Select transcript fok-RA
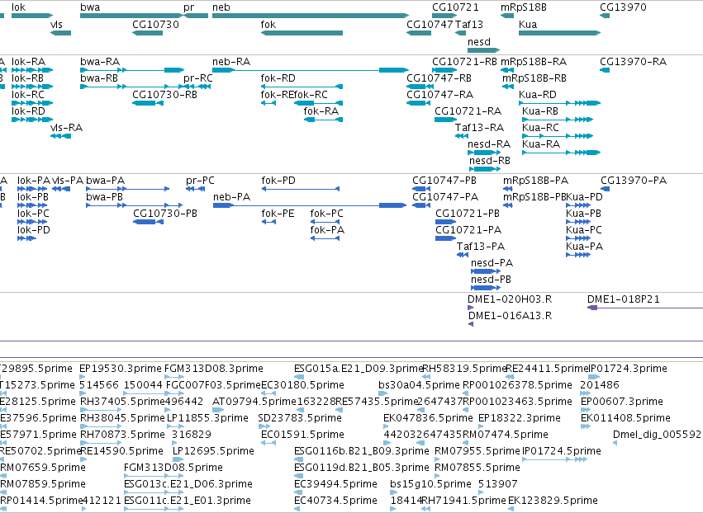Viewport: 703px width, 513px height. click(x=321, y=111)
